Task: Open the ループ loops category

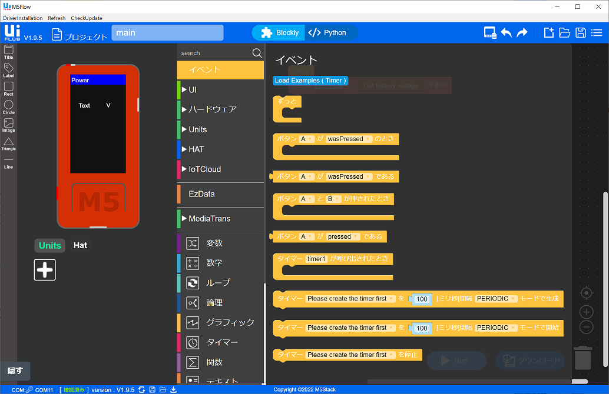Action: [220, 283]
